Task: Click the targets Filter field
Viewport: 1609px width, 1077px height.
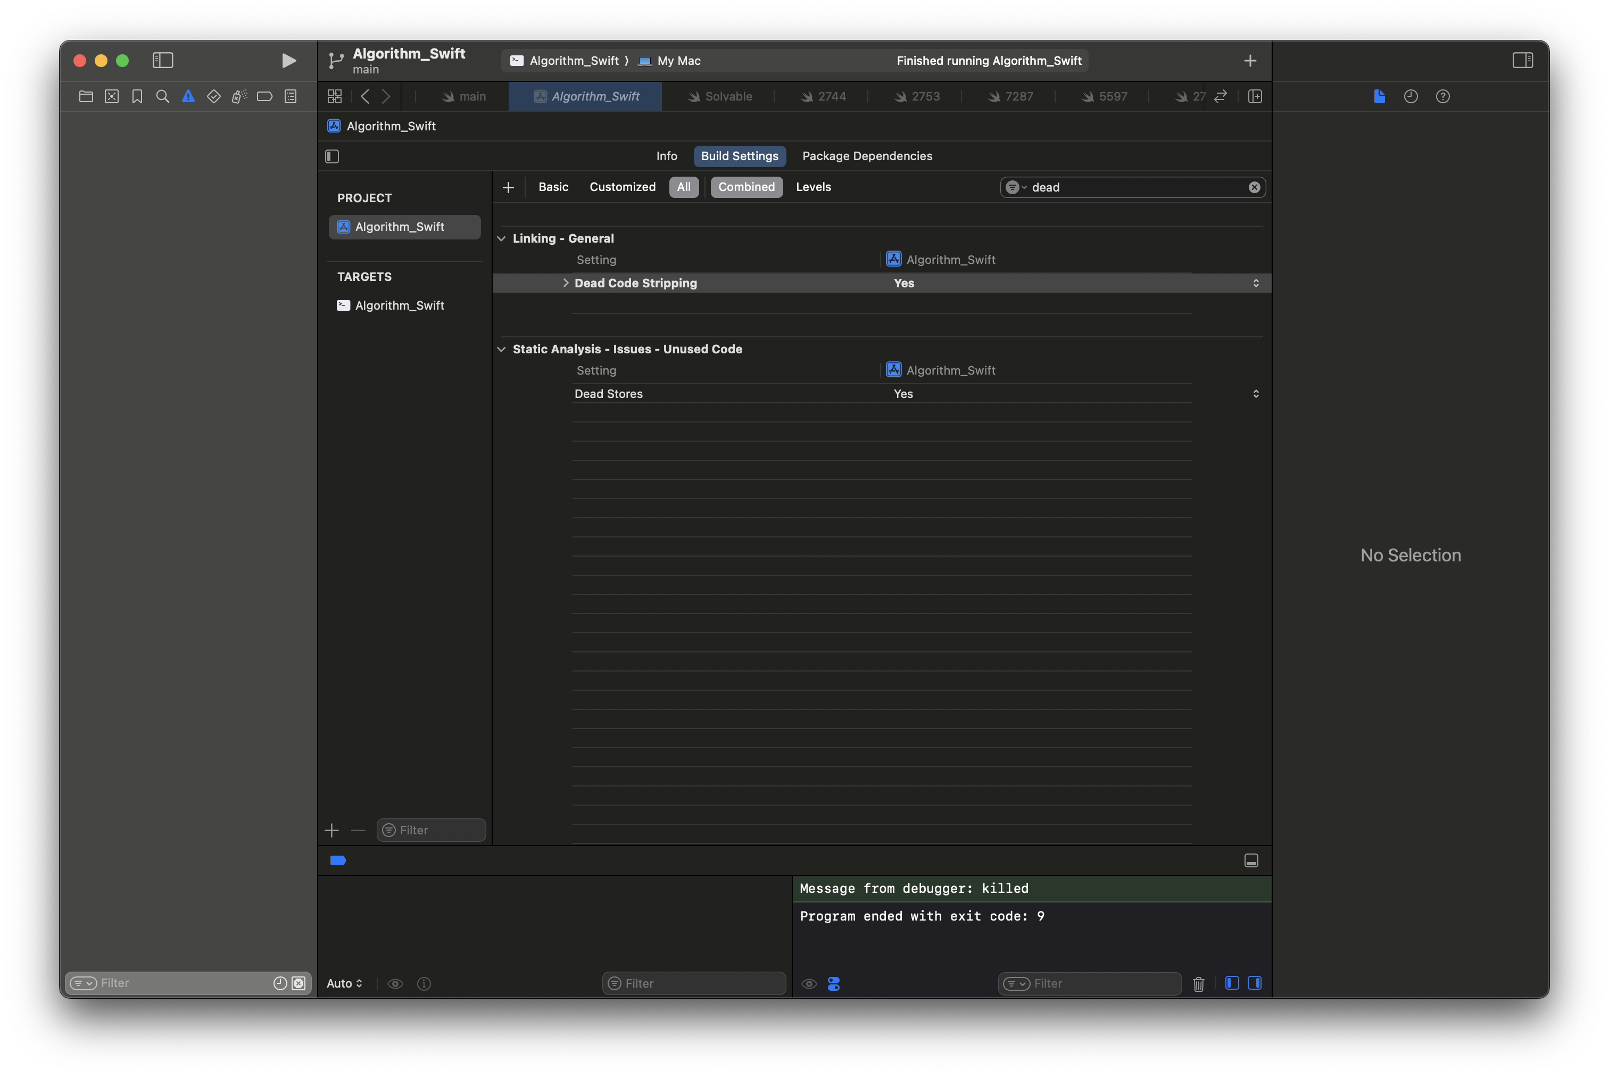Action: (x=432, y=831)
